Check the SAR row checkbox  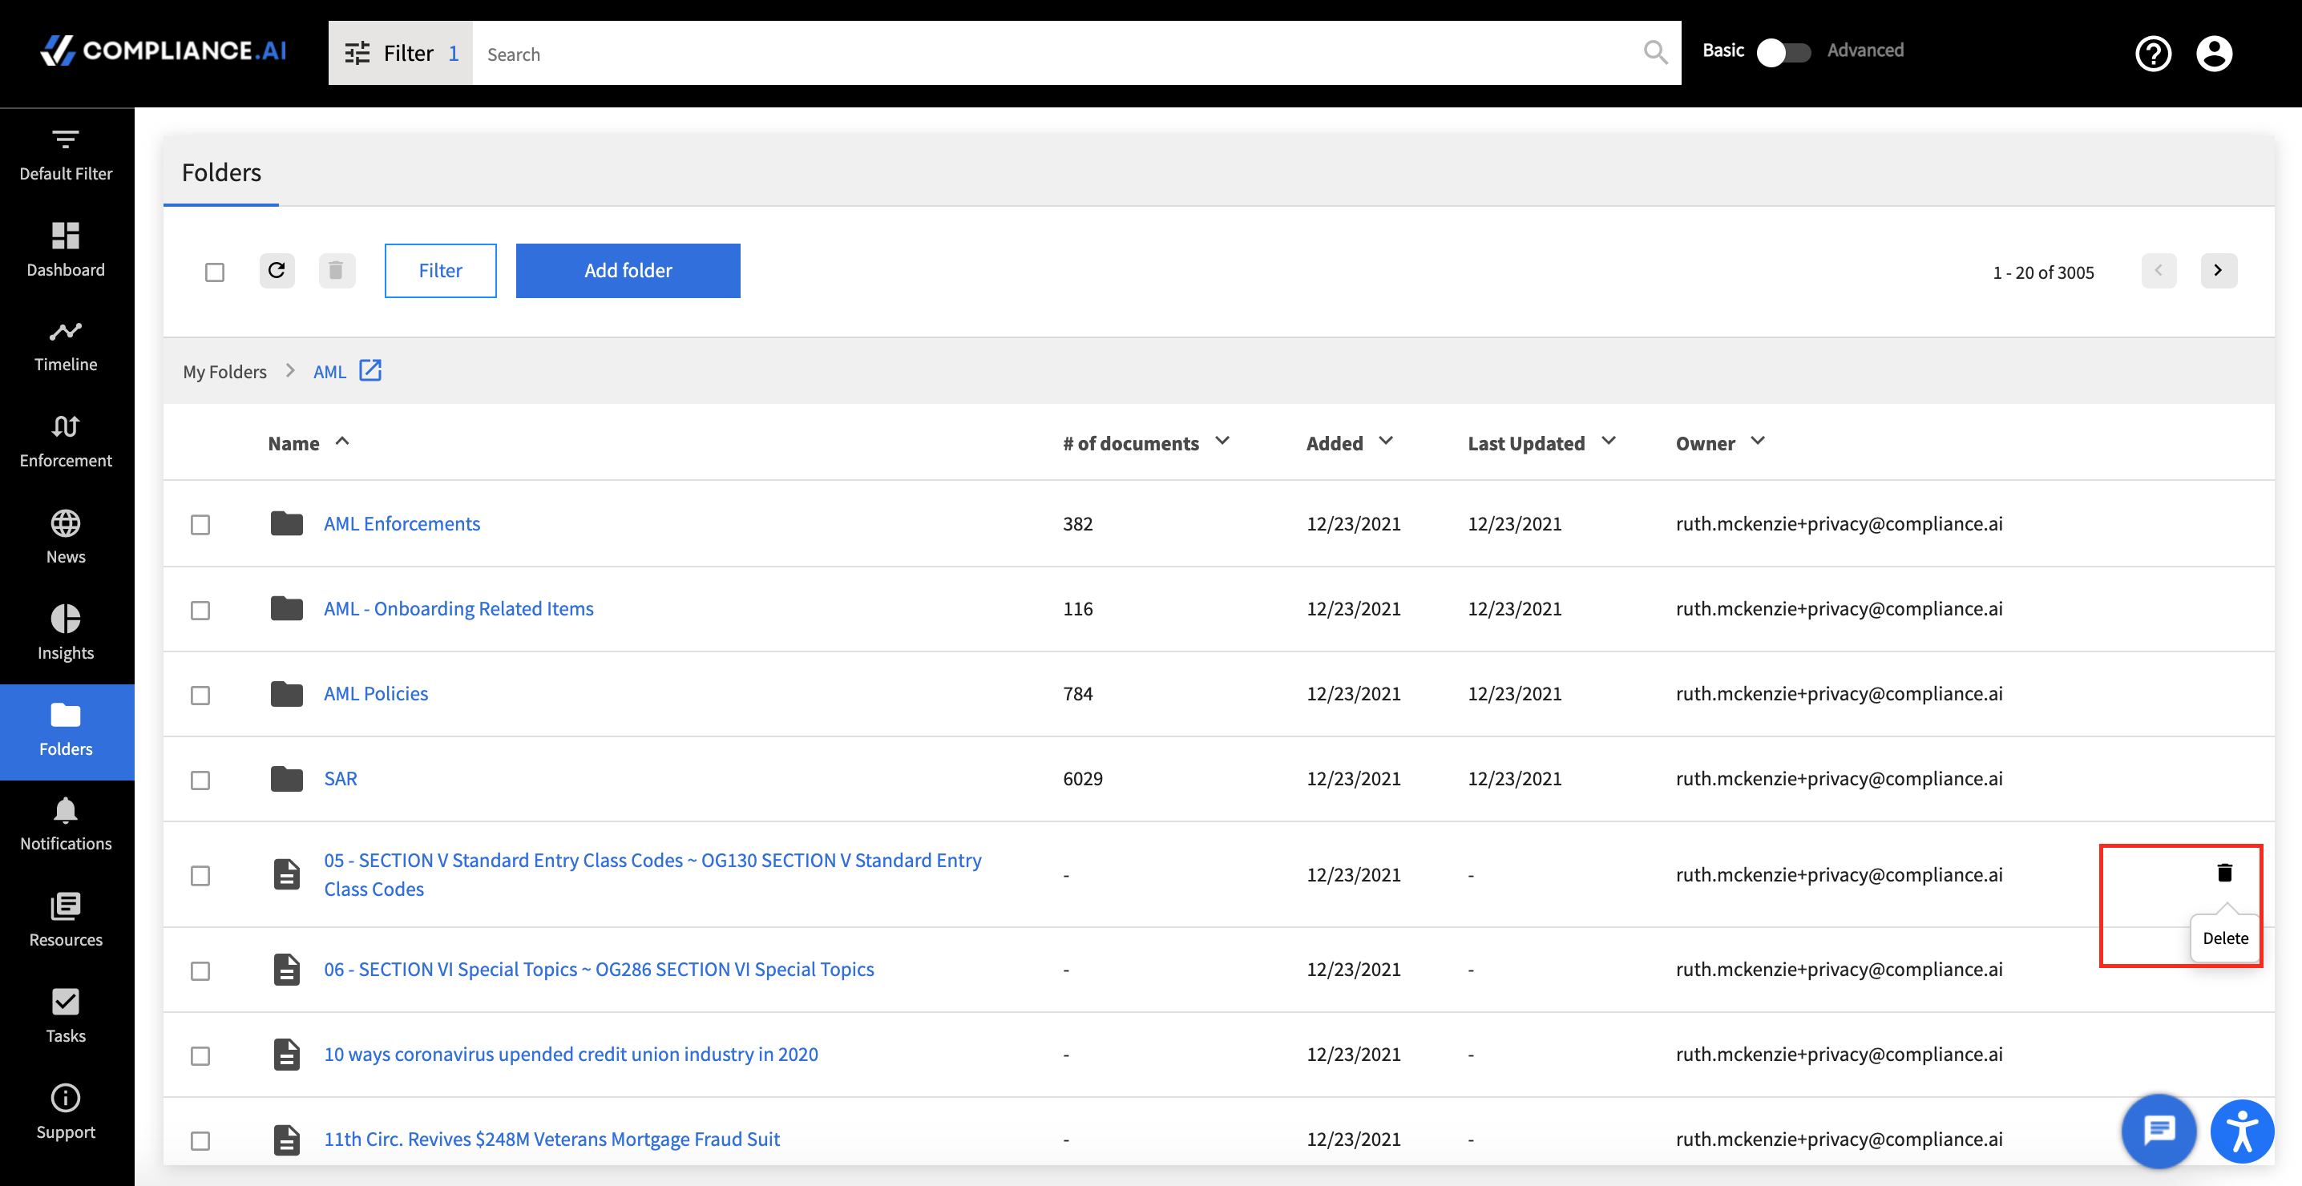point(200,781)
